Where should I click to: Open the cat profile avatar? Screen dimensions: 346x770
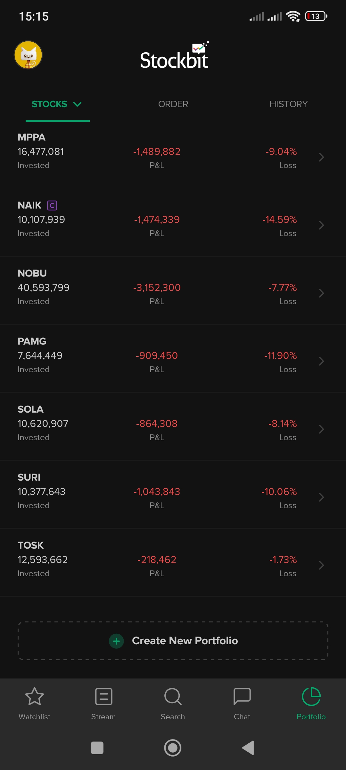point(28,55)
